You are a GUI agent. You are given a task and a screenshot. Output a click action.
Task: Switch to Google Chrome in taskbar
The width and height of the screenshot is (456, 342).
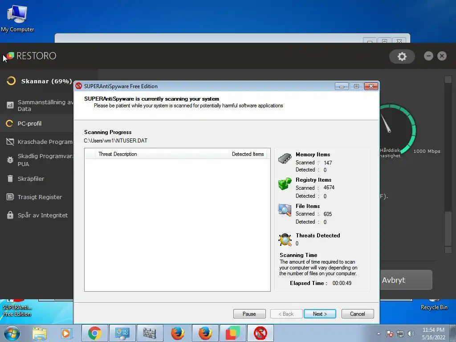[x=95, y=333]
